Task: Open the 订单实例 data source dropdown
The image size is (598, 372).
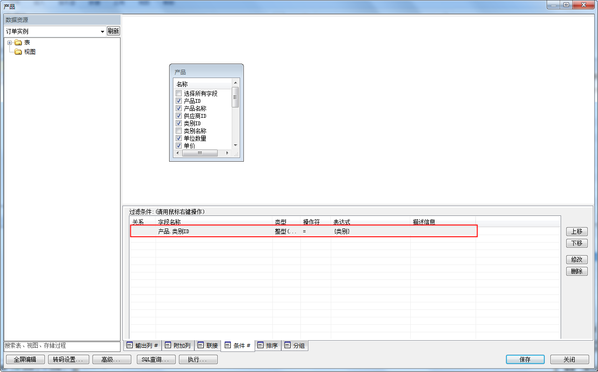Action: click(x=103, y=31)
